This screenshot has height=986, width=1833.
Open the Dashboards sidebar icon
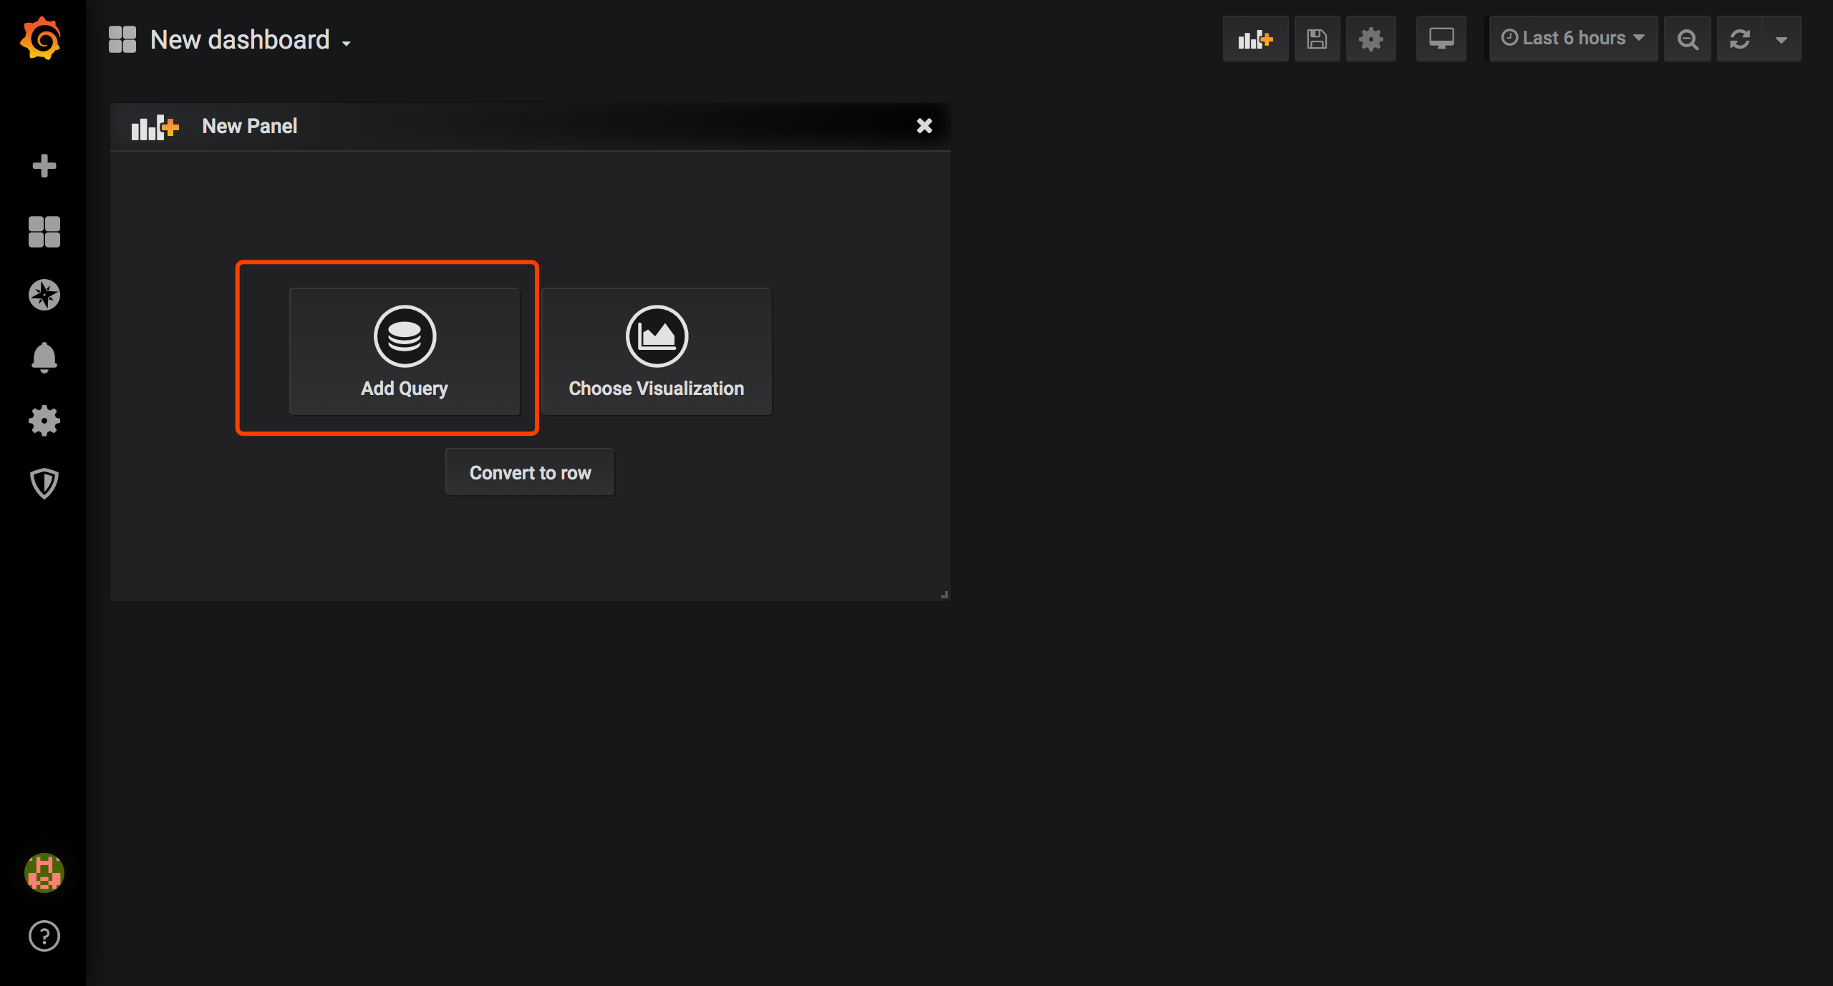(x=44, y=232)
